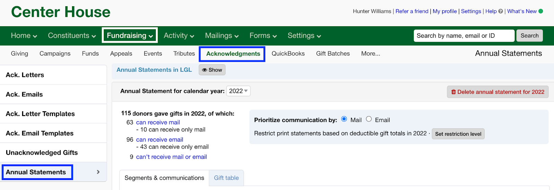Select the Email radio button
554x190 pixels.
pyautogui.click(x=369, y=119)
